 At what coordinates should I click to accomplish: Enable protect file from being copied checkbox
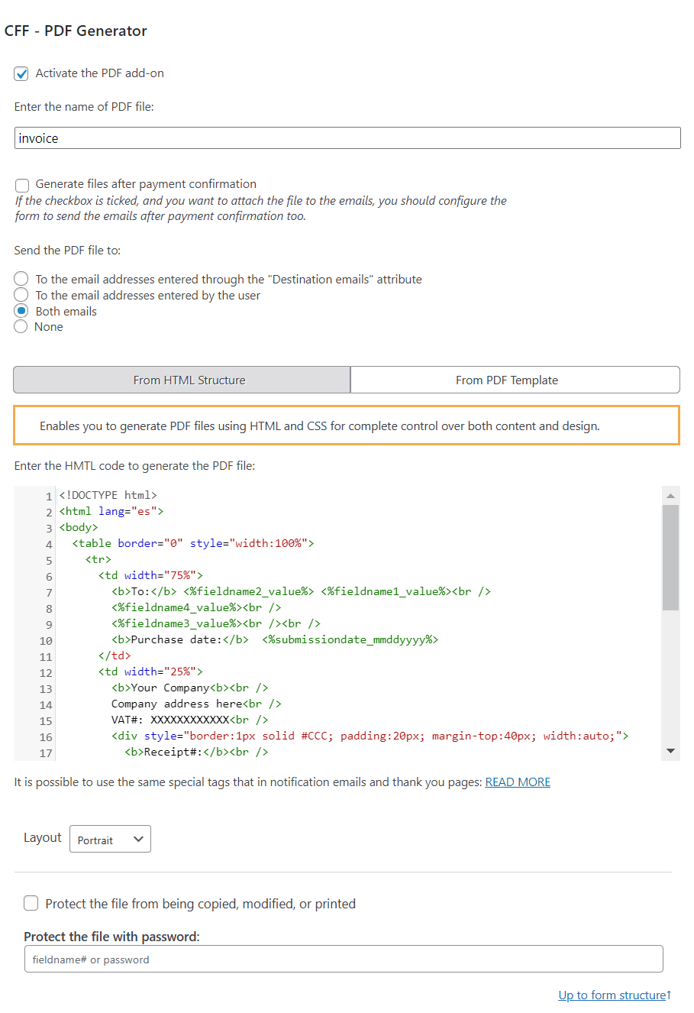[31, 903]
